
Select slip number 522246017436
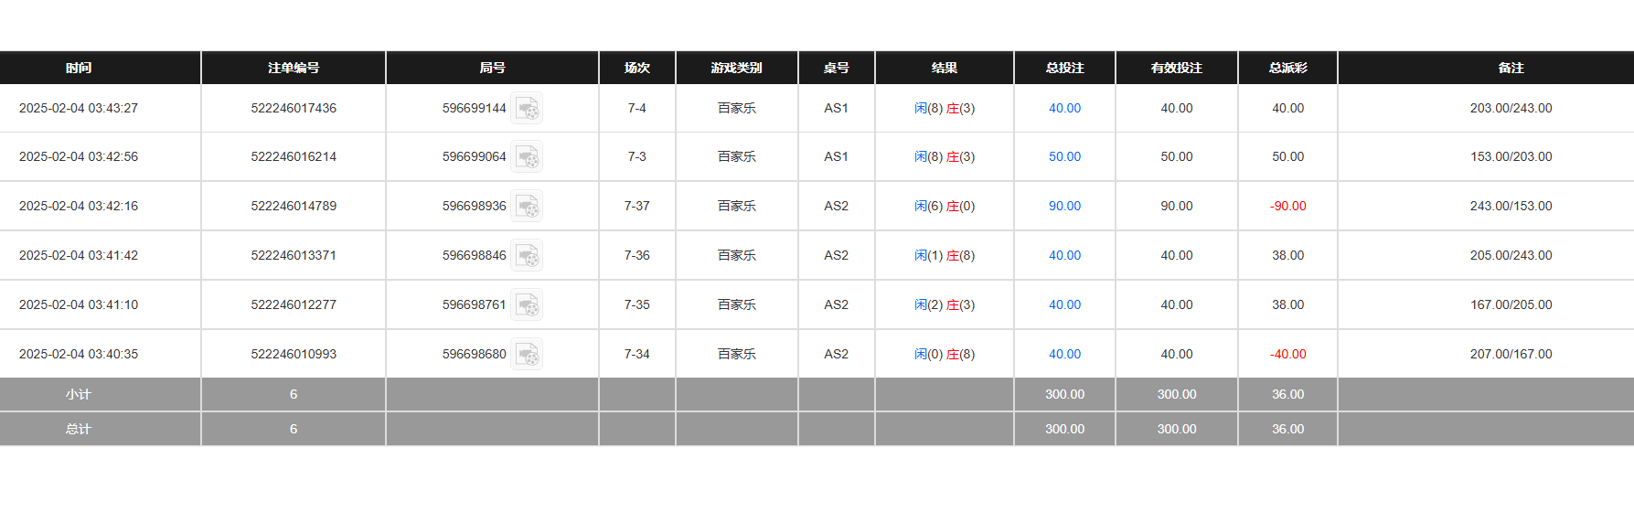tap(294, 109)
